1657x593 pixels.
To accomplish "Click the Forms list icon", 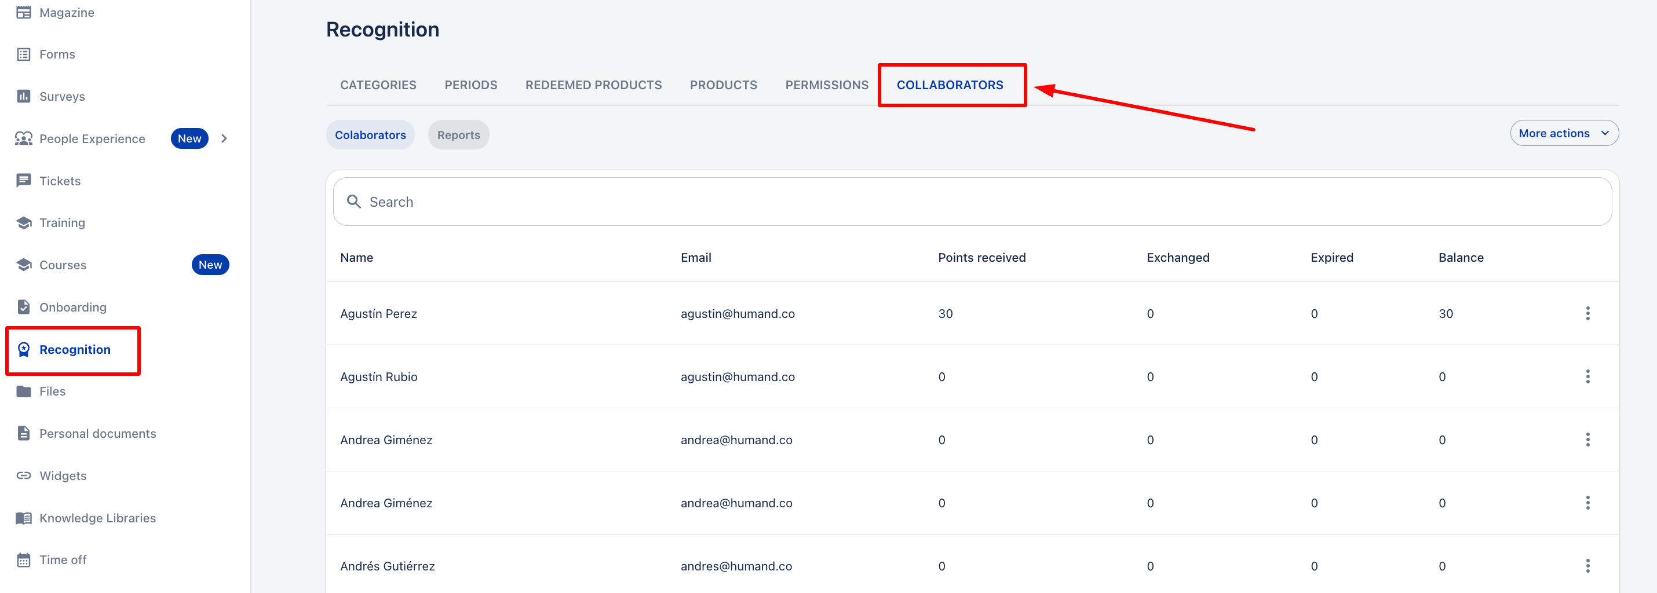I will point(24,54).
